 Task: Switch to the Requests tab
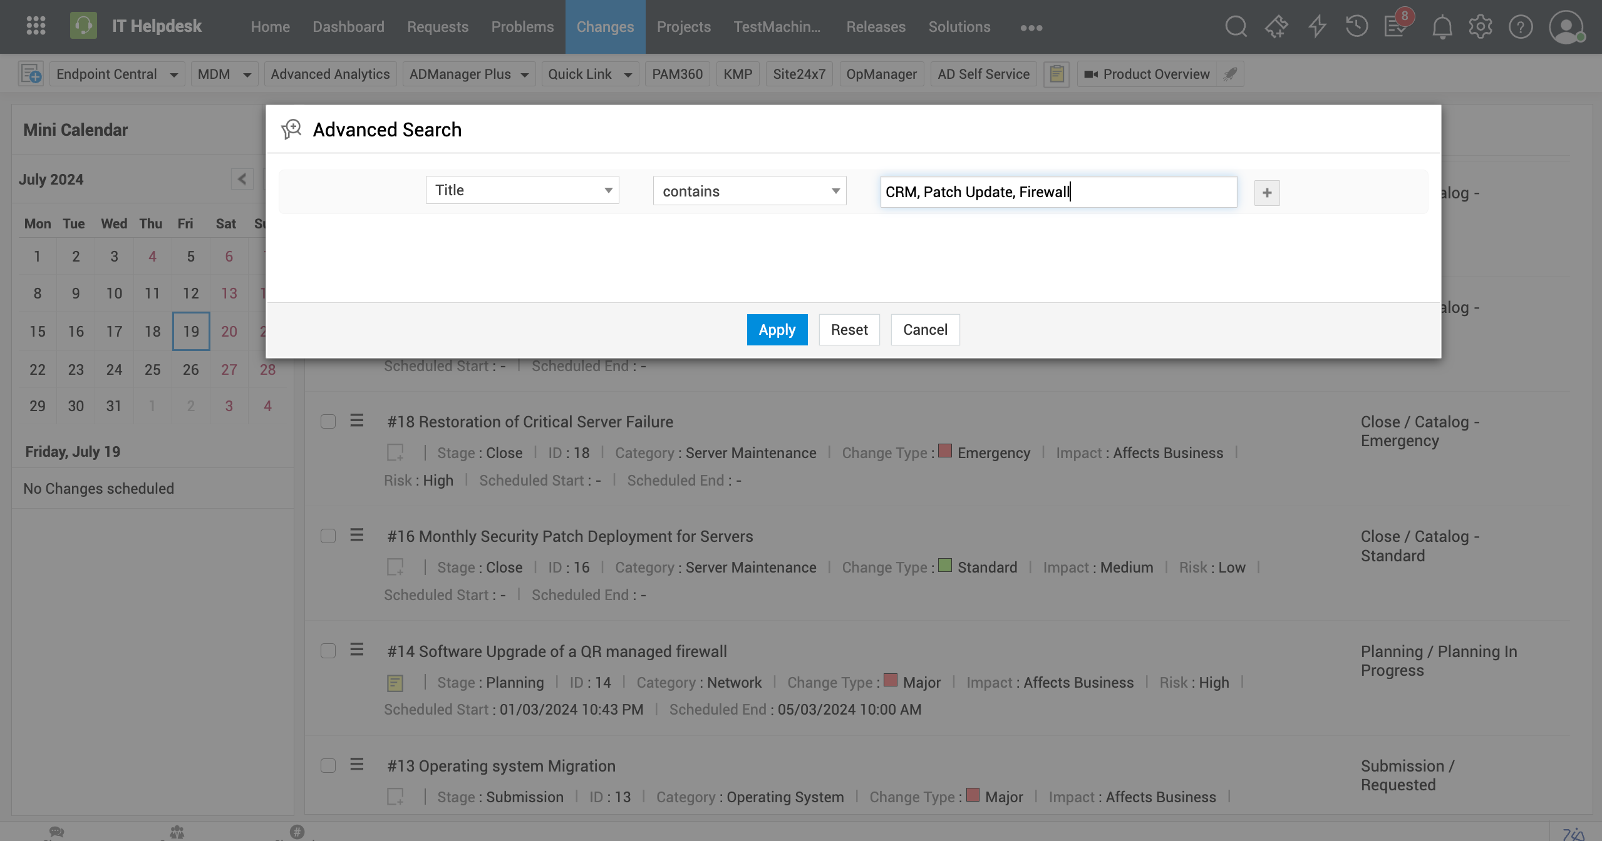point(438,27)
